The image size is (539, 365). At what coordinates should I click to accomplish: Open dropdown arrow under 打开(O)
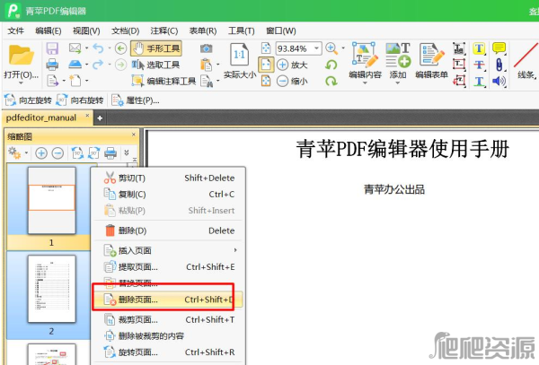pyautogui.click(x=21, y=83)
